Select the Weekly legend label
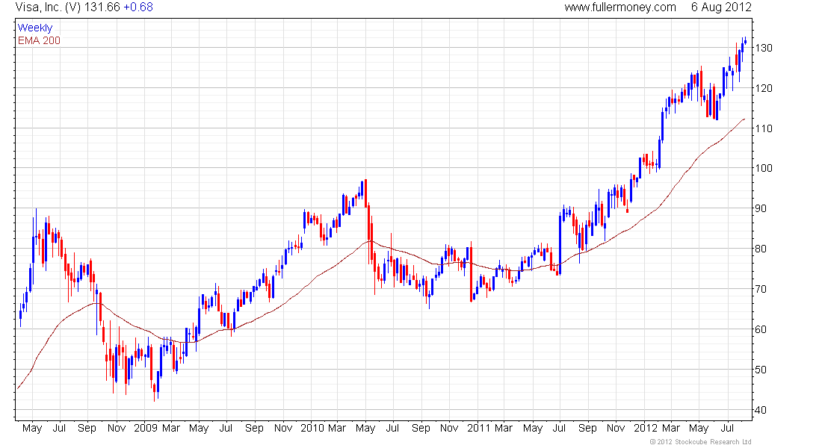Screen dimensions: 822x448 pyautogui.click(x=35, y=28)
